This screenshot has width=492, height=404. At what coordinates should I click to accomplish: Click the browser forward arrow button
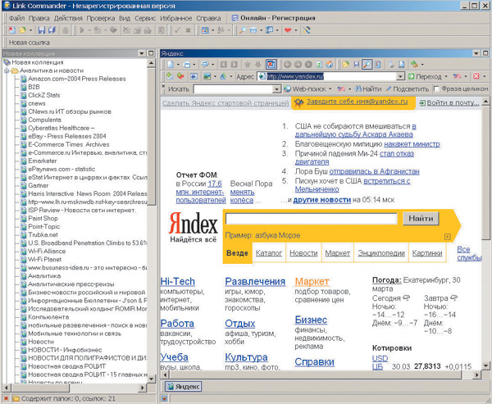298,65
